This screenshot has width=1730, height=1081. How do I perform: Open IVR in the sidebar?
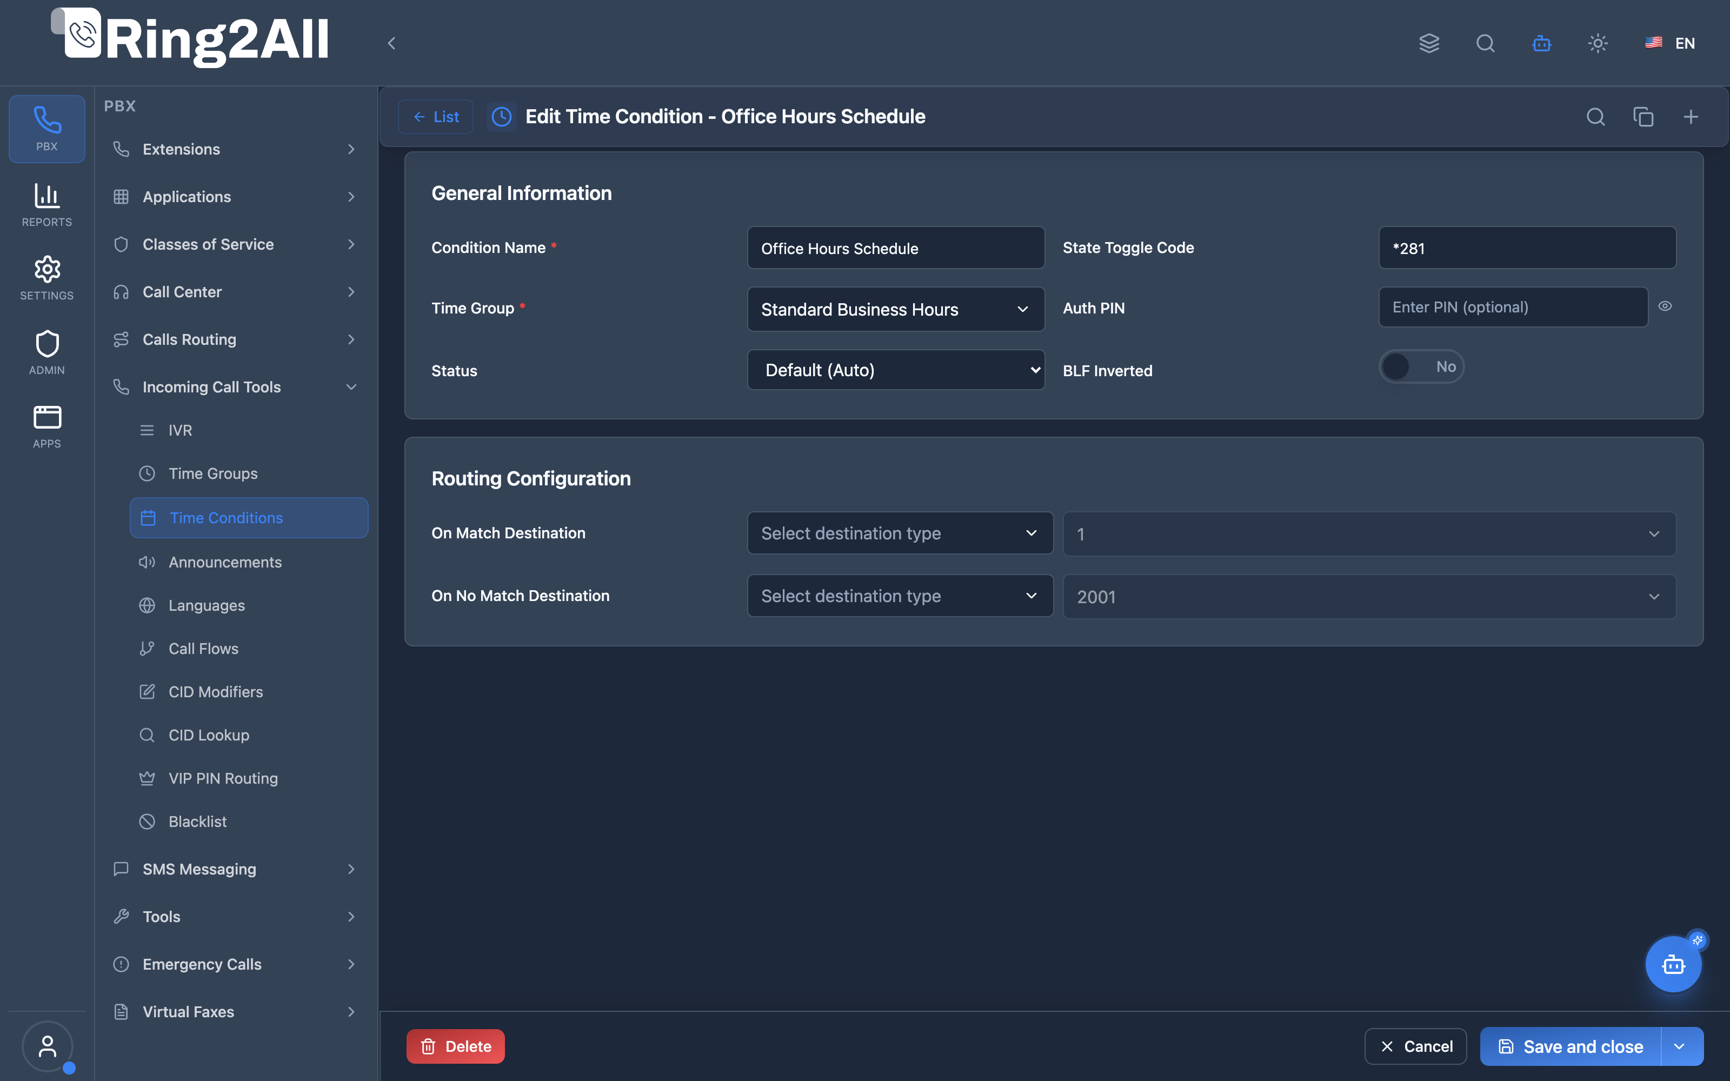point(249,430)
